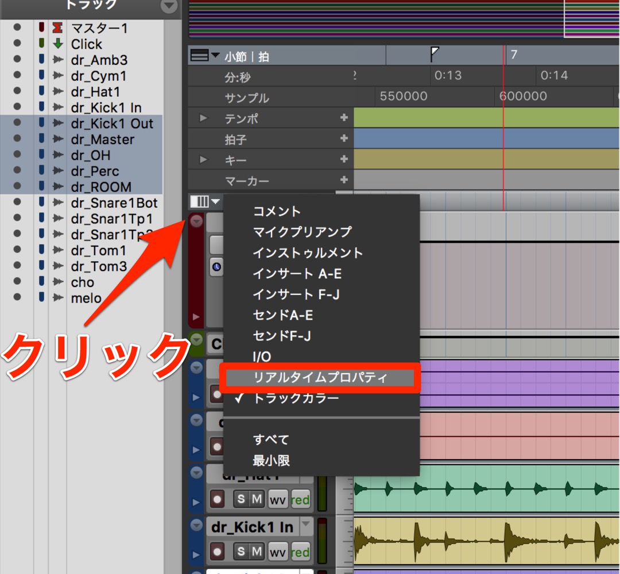Toggle show/hide dot for Click track
The height and width of the screenshot is (574, 620).
click(17, 42)
